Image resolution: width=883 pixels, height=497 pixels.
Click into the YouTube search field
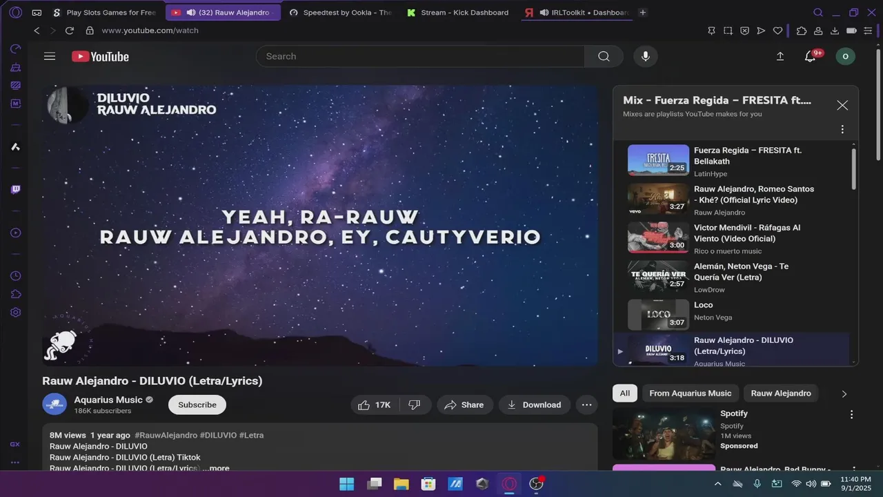(x=420, y=57)
